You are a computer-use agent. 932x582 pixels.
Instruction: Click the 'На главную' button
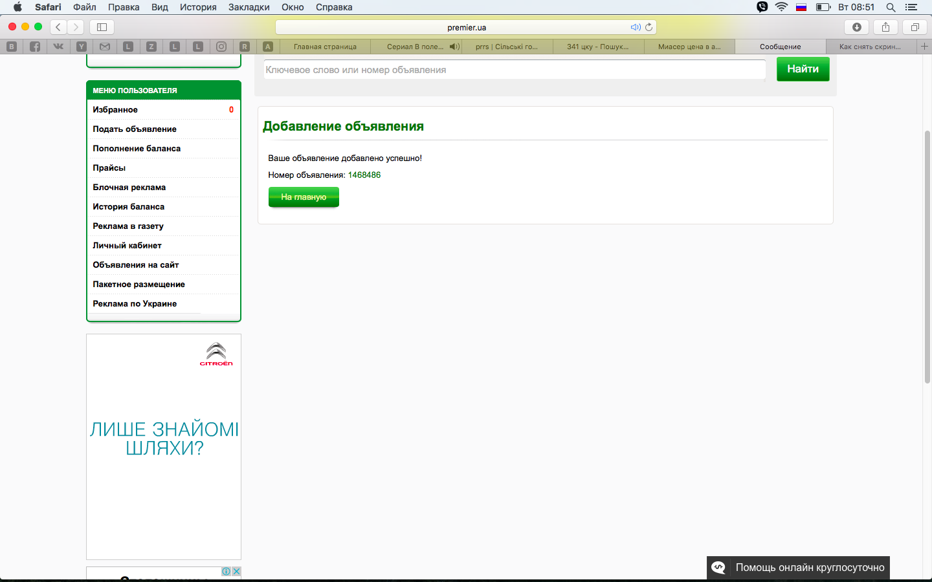tap(304, 197)
